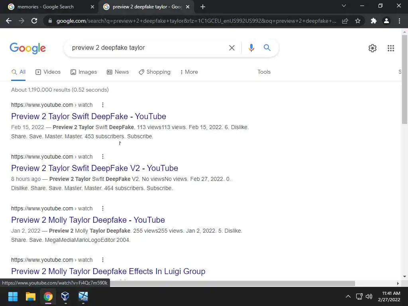This screenshot has width=408, height=306.
Task: Select the All results tab
Action: point(18,72)
